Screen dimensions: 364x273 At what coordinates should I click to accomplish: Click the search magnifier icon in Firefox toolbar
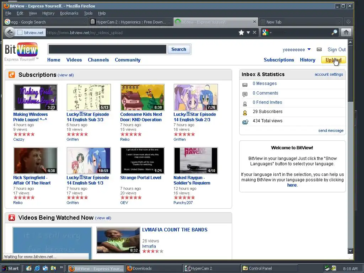pyautogui.click(x=334, y=32)
